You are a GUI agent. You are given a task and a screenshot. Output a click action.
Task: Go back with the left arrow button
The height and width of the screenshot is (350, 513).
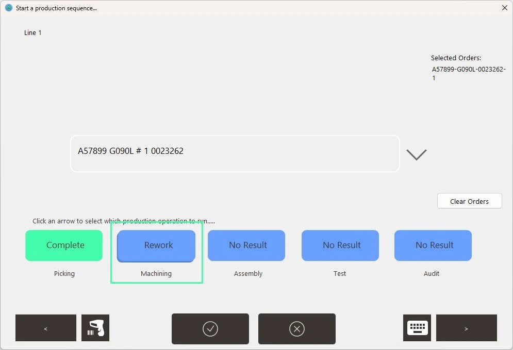(x=46, y=328)
